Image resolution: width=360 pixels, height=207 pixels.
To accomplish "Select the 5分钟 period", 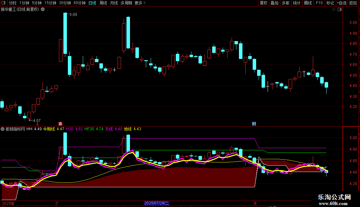I will pyautogui.click(x=37, y=3).
